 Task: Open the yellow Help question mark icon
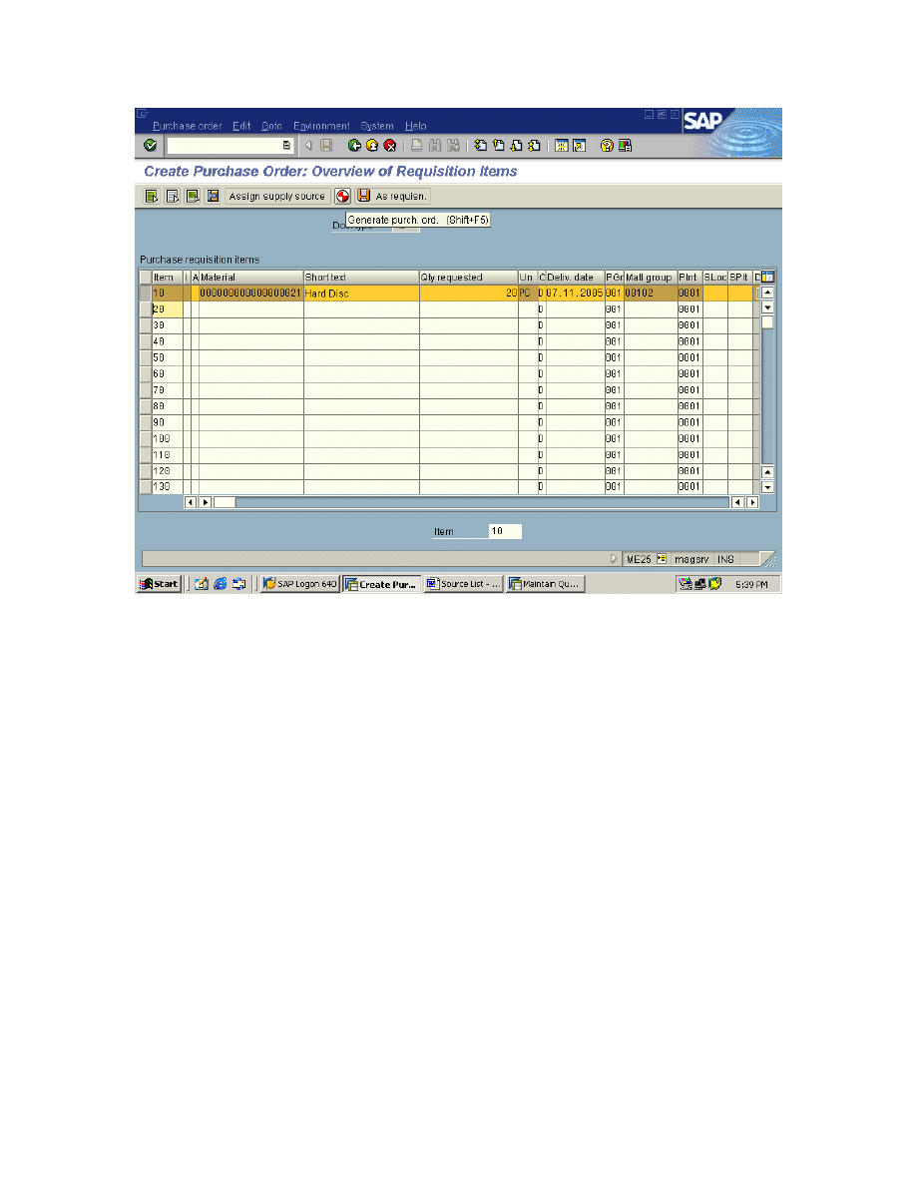(x=607, y=146)
